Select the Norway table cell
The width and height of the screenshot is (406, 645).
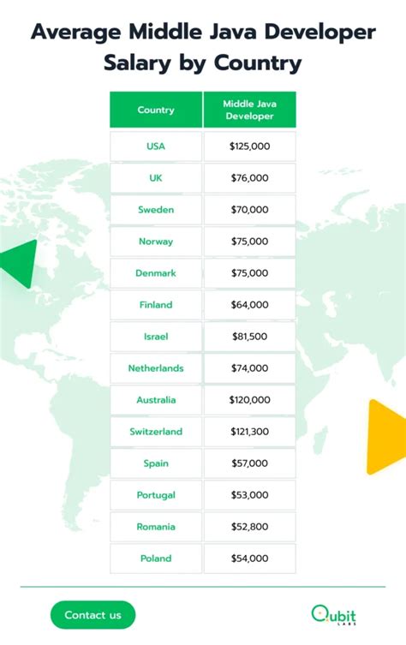pyautogui.click(x=156, y=241)
